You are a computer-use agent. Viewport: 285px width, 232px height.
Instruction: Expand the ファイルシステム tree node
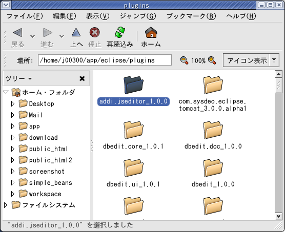(x=6, y=205)
